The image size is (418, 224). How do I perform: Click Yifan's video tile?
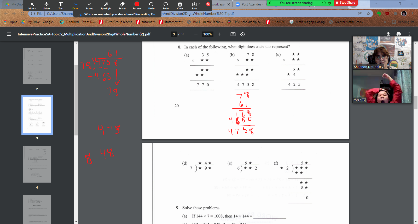click(382, 86)
